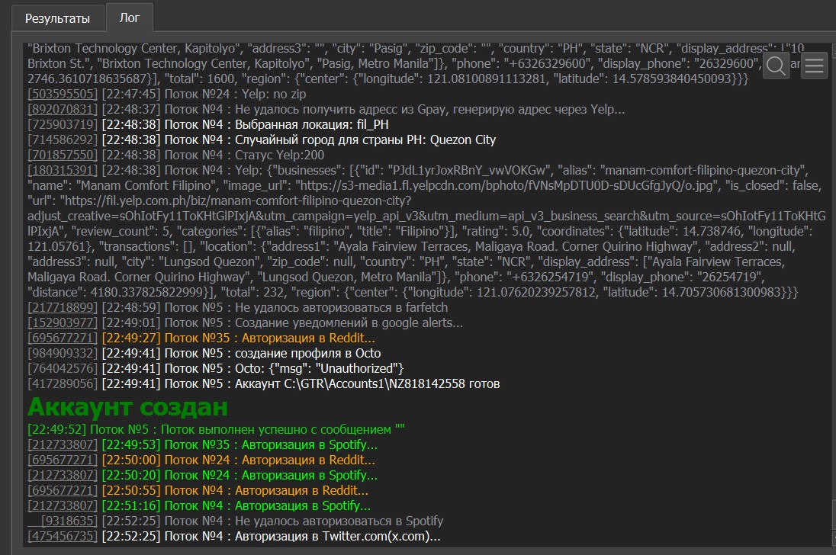
Task: Open ID 217718899 for farfetch failure
Action: click(x=63, y=308)
